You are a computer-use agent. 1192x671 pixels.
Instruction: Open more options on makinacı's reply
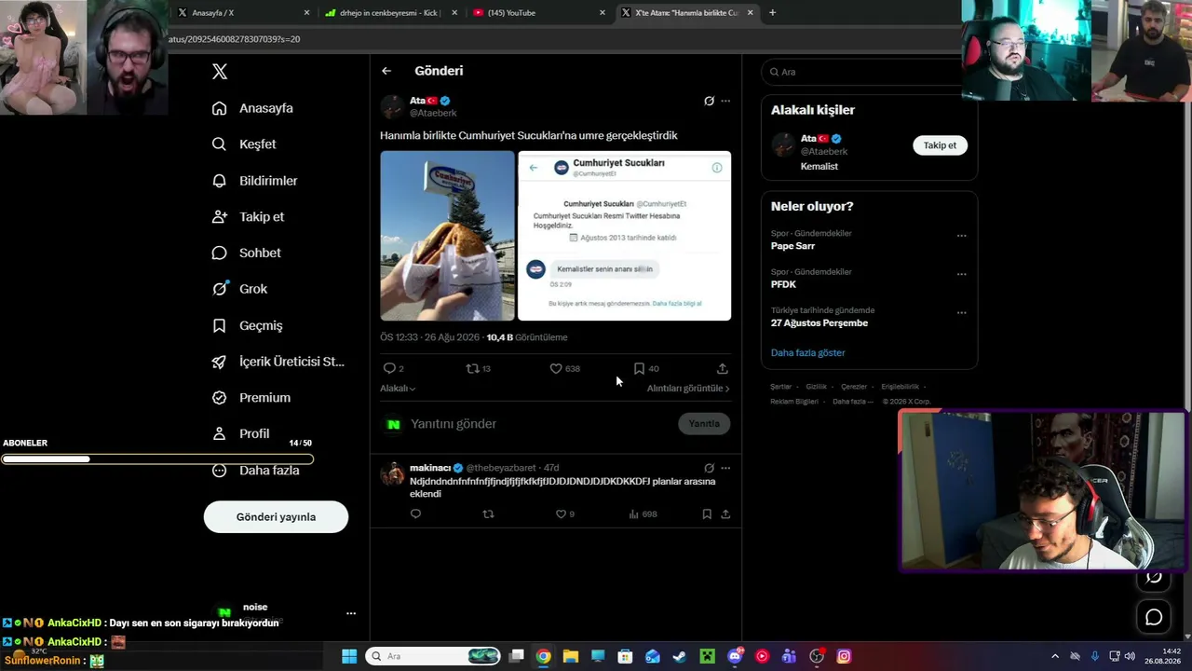pos(725,468)
